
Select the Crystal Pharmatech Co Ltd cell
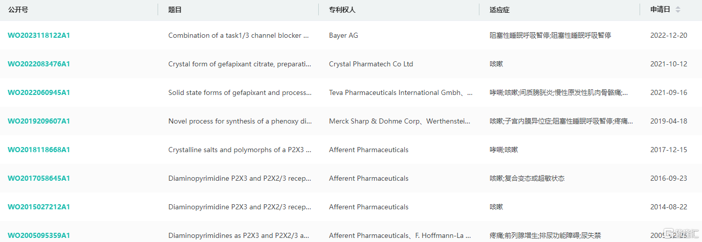(x=371, y=64)
